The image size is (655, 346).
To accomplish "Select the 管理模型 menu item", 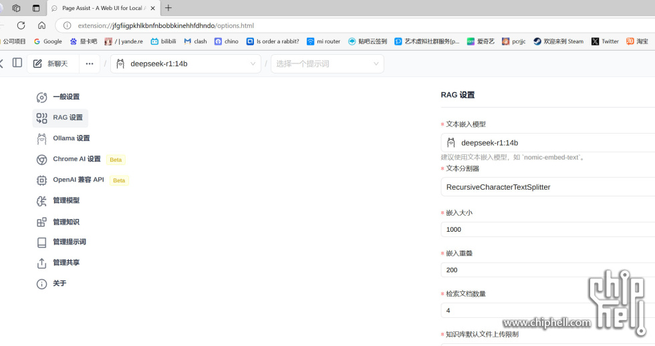I will point(66,200).
